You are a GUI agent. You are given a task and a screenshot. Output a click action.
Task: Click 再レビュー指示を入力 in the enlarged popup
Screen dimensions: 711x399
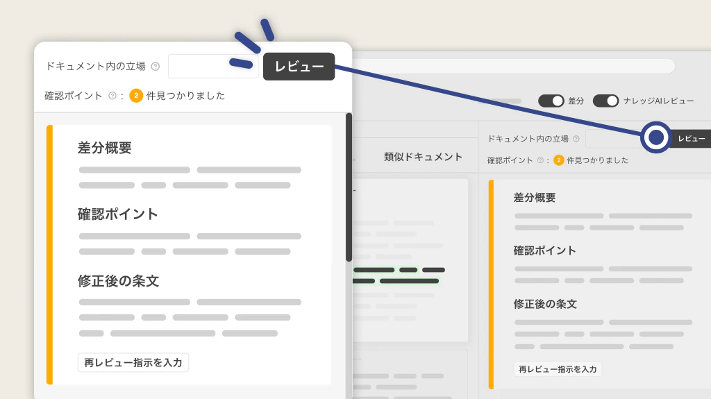tap(133, 363)
